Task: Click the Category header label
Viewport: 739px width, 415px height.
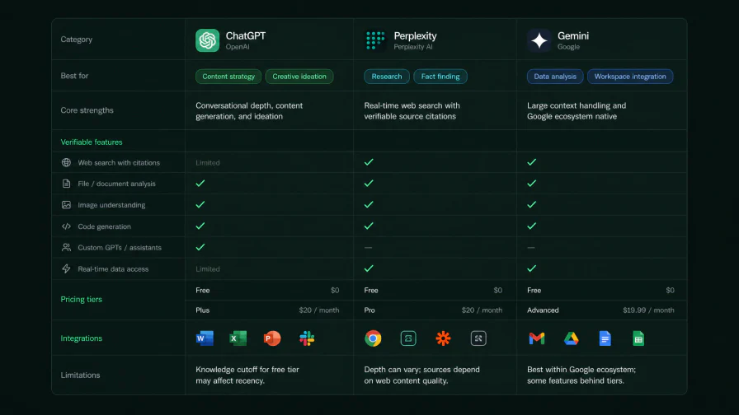Action: point(77,40)
